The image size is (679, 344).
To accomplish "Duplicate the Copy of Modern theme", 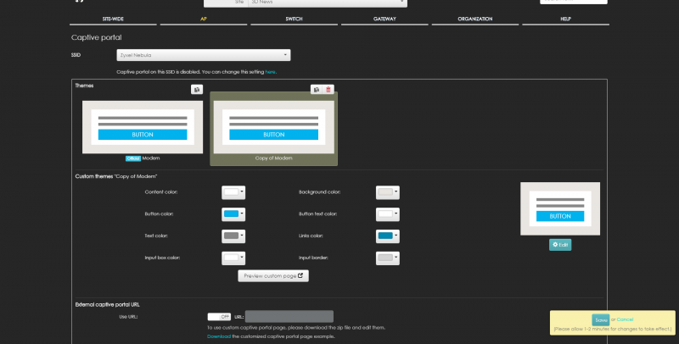I will tap(317, 90).
